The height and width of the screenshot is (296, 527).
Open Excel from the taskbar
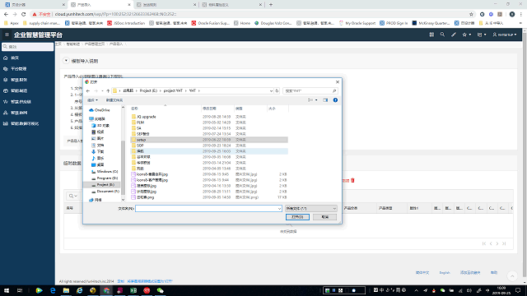click(133, 290)
